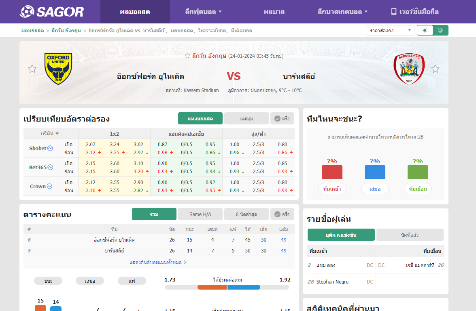Click player เจมี่ แมคคาร์ที
Image resolution: width=476 pixels, height=311 pixels.
pos(420,265)
